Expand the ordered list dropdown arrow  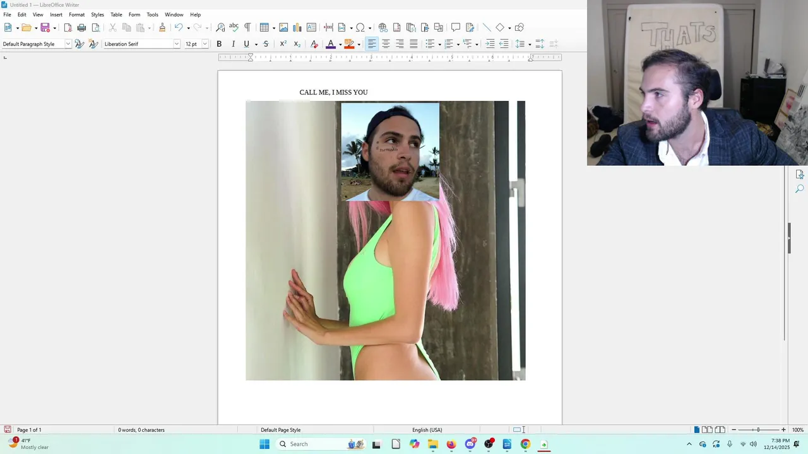[458, 44]
